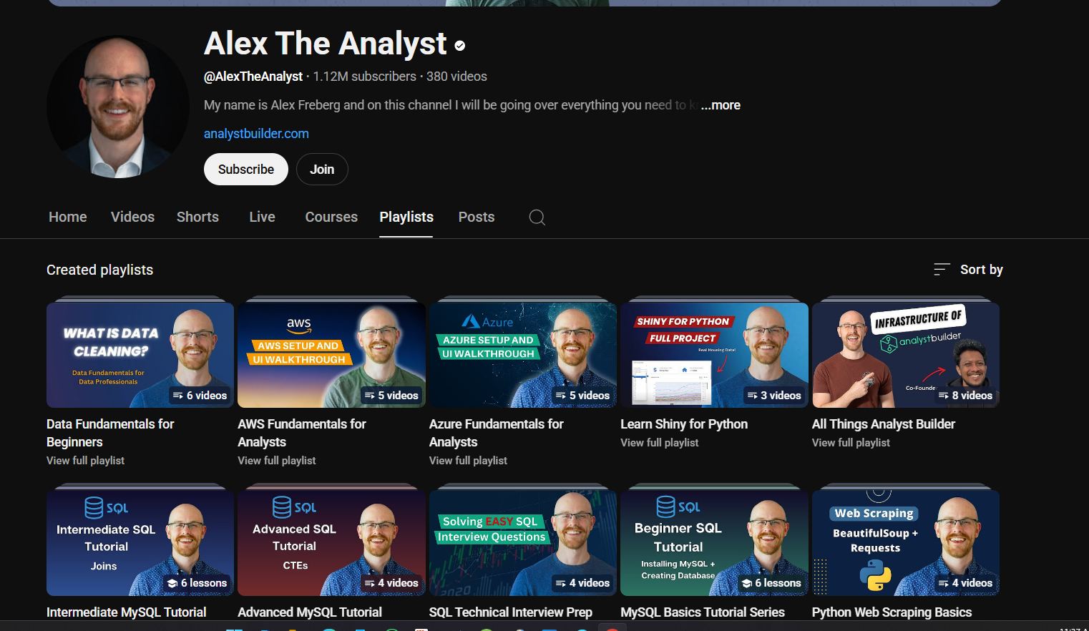The width and height of the screenshot is (1089, 631).
Task: Click the 8 videos badge on Analyst Builder playlist
Action: (966, 395)
